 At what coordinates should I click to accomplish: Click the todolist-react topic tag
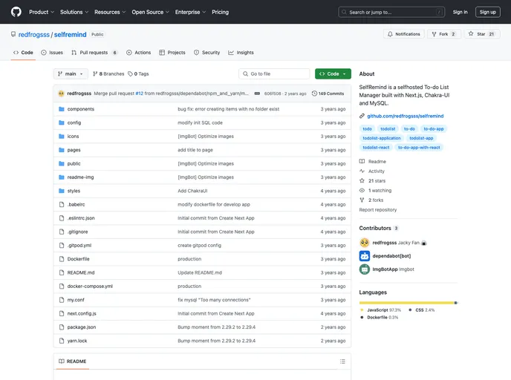coord(376,148)
